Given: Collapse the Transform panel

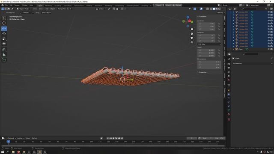Looking at the screenshot, I should 202,16.
